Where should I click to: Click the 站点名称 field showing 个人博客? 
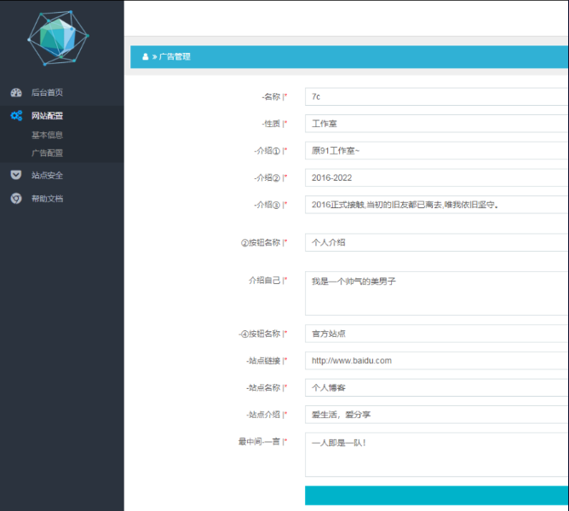click(x=436, y=387)
